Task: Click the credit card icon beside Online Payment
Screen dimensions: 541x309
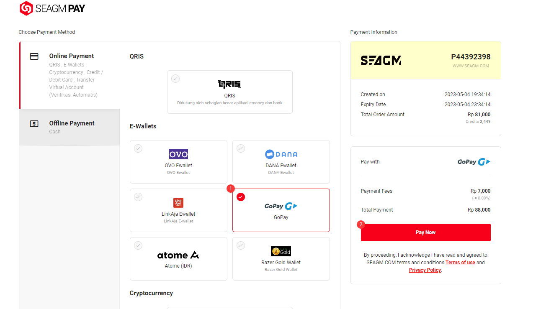Action: coord(34,56)
